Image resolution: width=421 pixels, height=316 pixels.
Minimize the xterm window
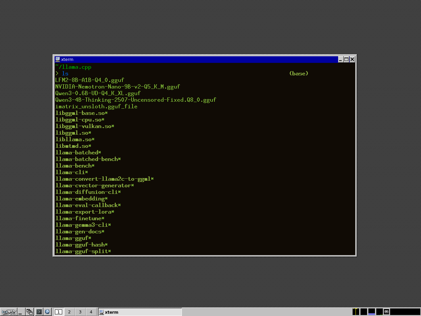(x=341, y=59)
